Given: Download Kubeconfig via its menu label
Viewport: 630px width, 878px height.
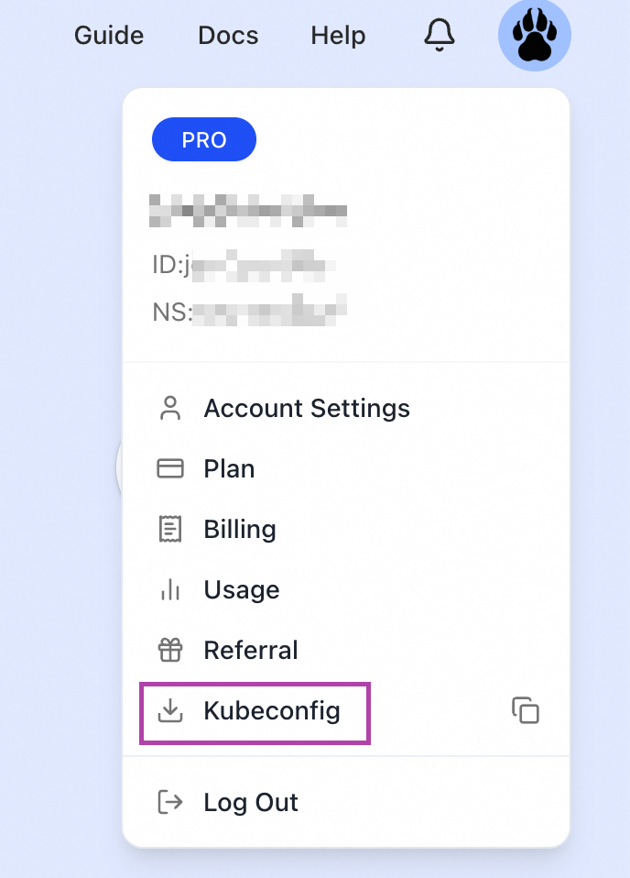Looking at the screenshot, I should click(272, 710).
